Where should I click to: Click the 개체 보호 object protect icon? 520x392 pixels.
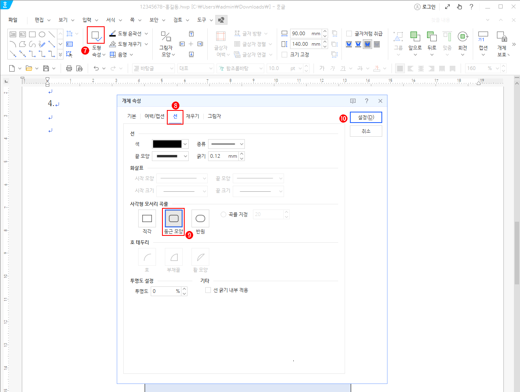tap(502, 37)
